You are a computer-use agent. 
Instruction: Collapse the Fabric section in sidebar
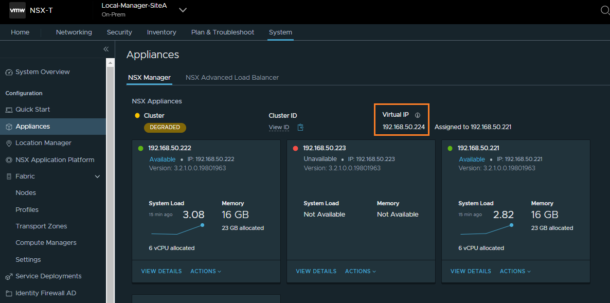97,176
